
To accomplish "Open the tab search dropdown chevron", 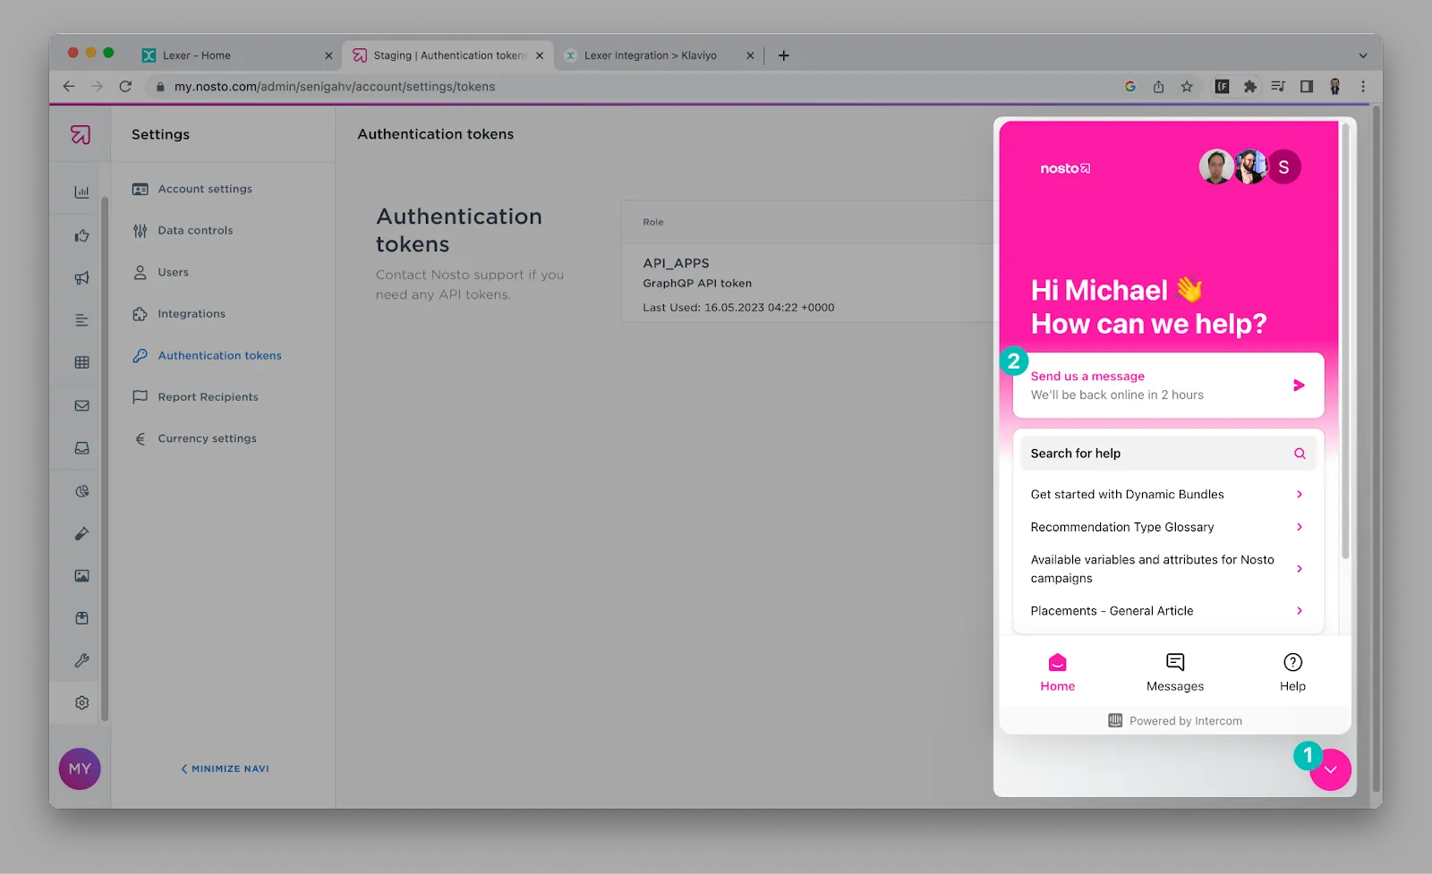I will pyautogui.click(x=1363, y=55).
